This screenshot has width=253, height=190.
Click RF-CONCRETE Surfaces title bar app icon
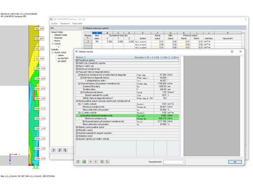pos(52,19)
